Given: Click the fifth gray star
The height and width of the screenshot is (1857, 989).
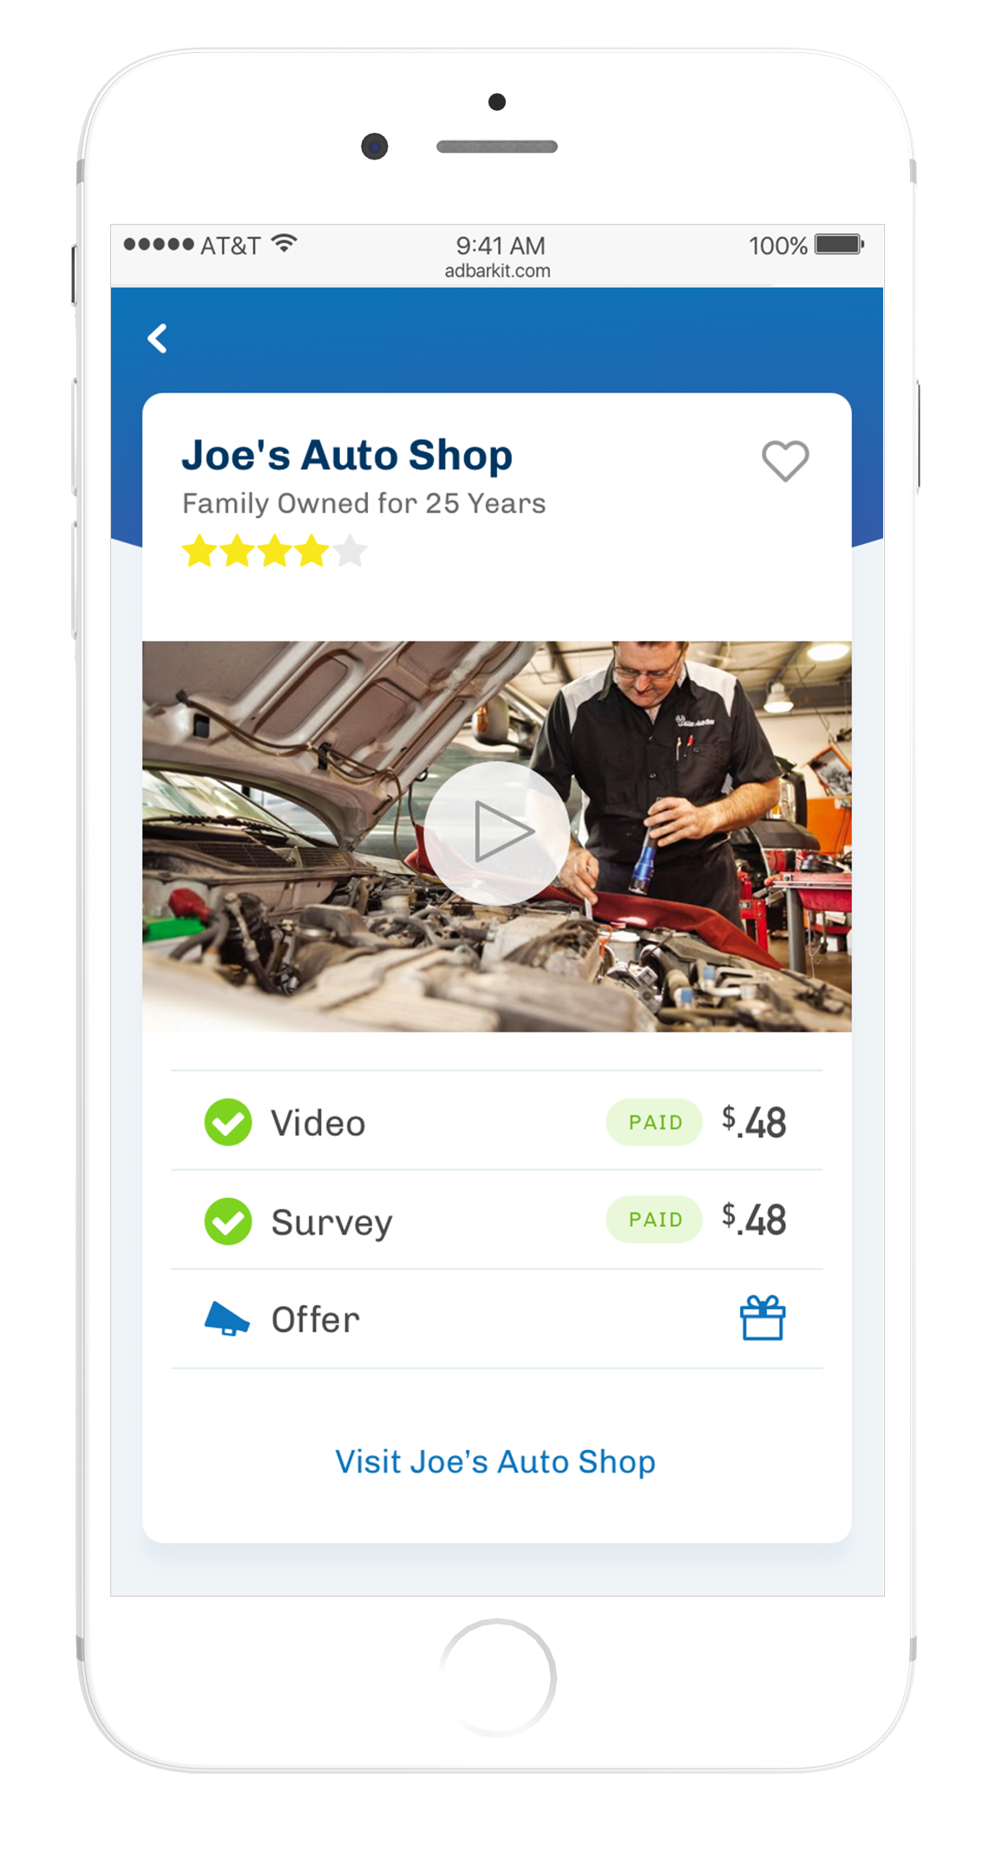Looking at the screenshot, I should pyautogui.click(x=350, y=551).
